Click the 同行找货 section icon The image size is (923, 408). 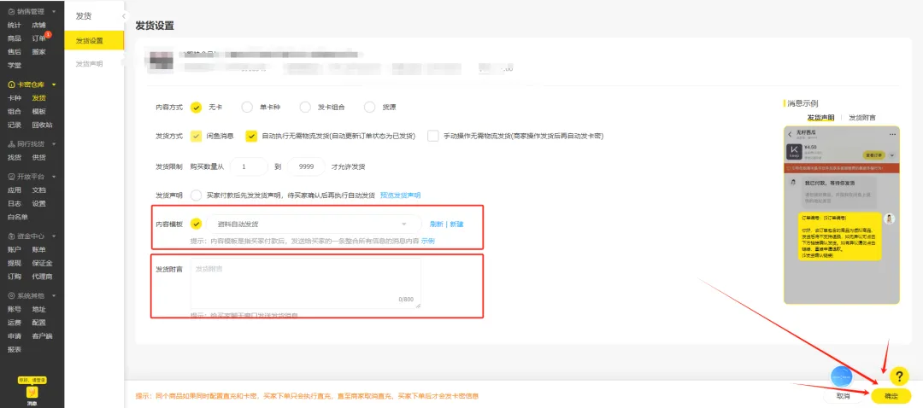[11, 143]
